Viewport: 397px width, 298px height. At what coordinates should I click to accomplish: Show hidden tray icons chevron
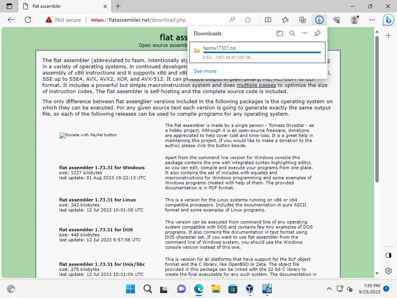[x=329, y=289]
